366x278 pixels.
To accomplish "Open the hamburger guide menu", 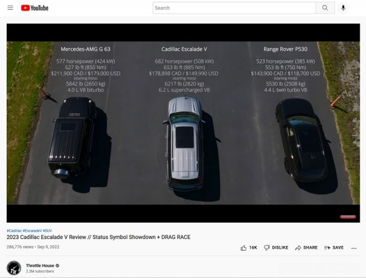I will 10,7.
